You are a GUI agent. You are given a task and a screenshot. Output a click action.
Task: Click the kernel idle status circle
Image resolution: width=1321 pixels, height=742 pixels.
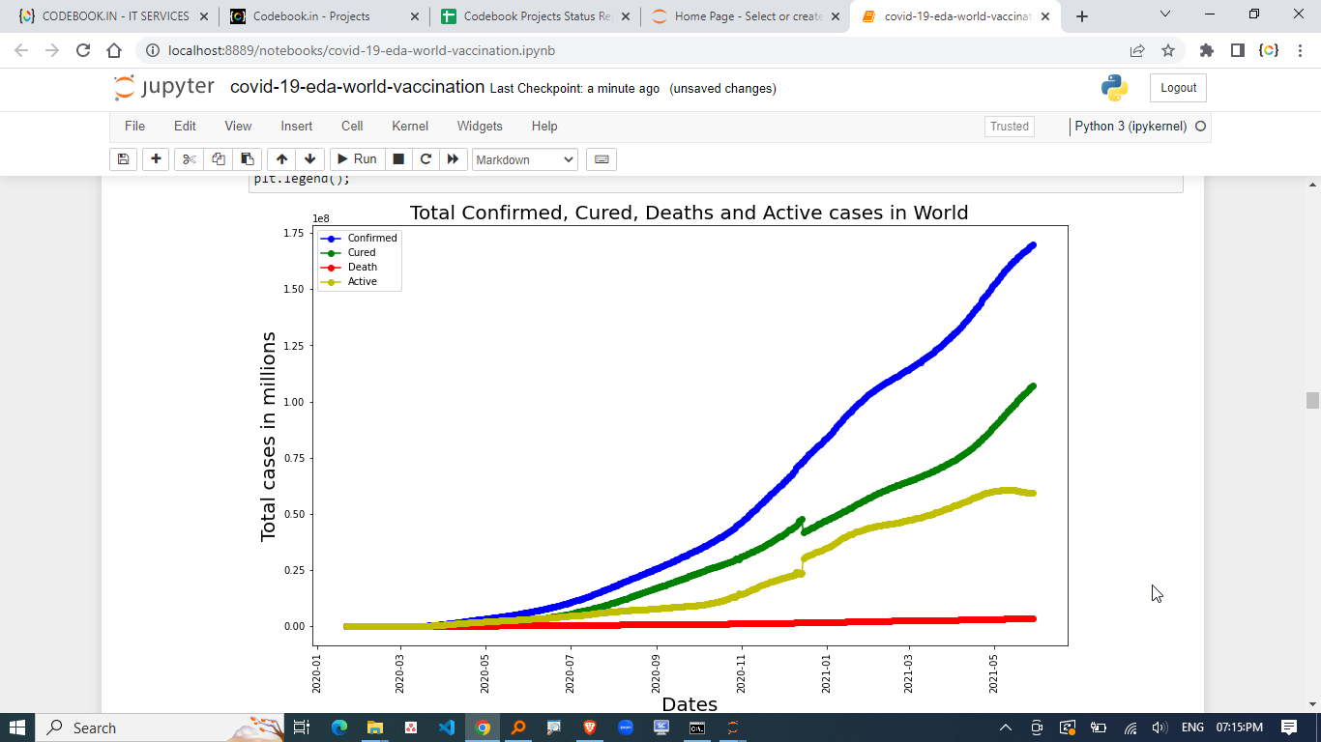(1201, 127)
